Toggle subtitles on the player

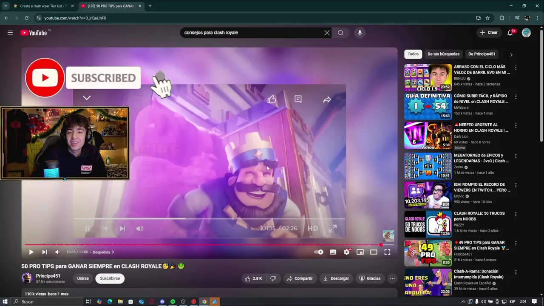pos(333,252)
